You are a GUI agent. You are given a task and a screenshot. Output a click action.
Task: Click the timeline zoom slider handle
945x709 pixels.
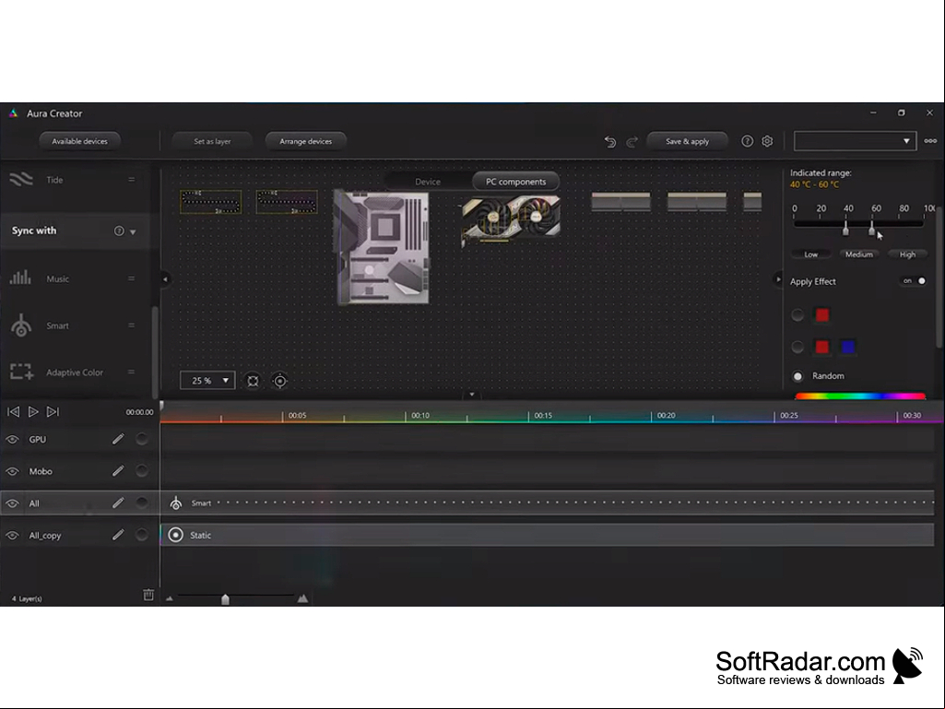click(225, 598)
